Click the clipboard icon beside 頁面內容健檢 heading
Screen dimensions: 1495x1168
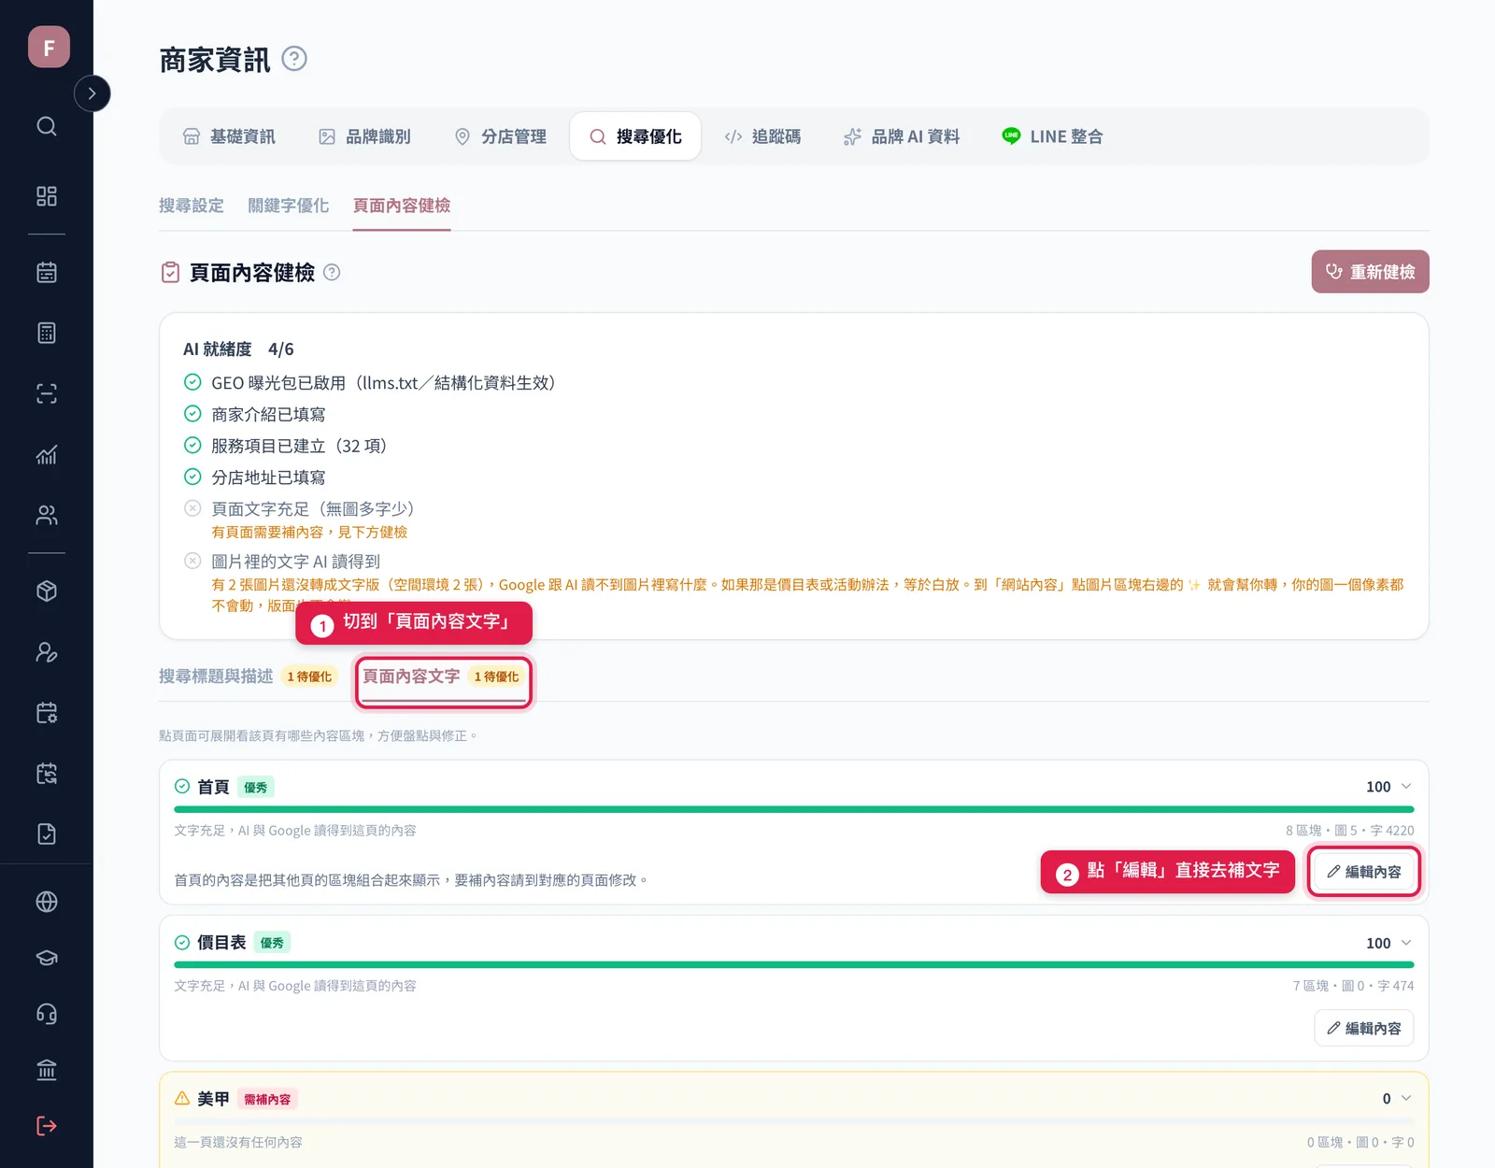(x=170, y=272)
